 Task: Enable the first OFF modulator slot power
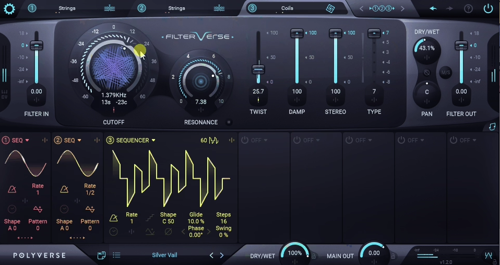(x=245, y=140)
